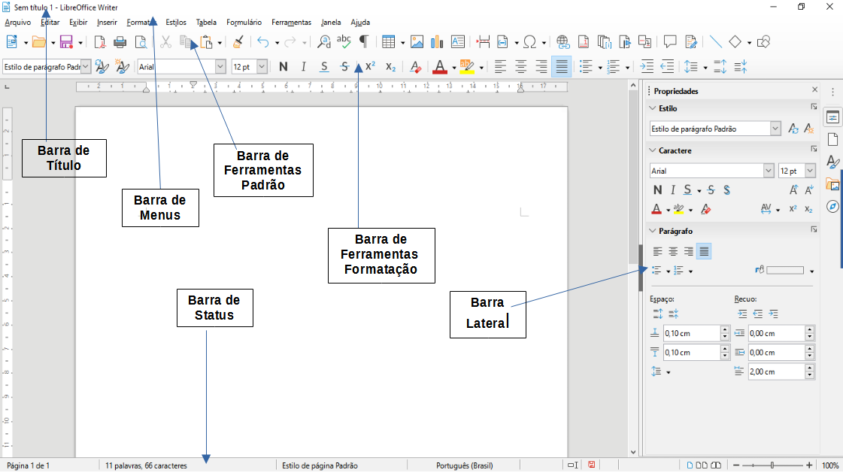Click Increase indent toolbar icon
The image size is (843, 476).
tap(647, 67)
